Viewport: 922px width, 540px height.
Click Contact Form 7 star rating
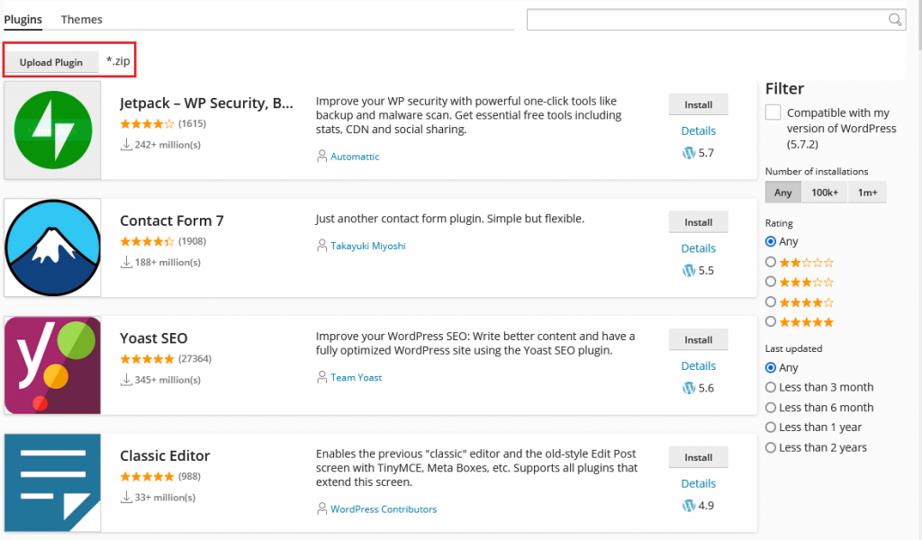[147, 241]
